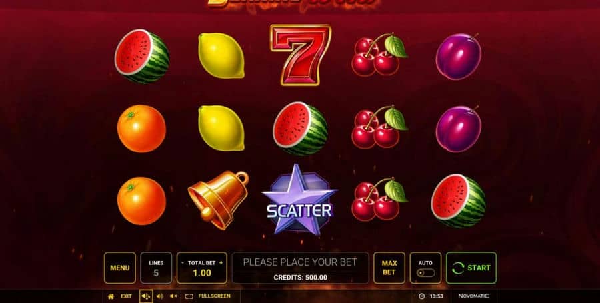This screenshot has width=600, height=303.
Task: Click the purple SCATTER star symbol
Action: [x=299, y=200]
